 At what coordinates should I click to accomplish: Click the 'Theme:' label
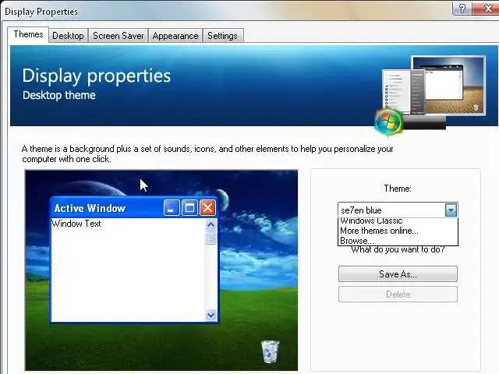(x=398, y=189)
